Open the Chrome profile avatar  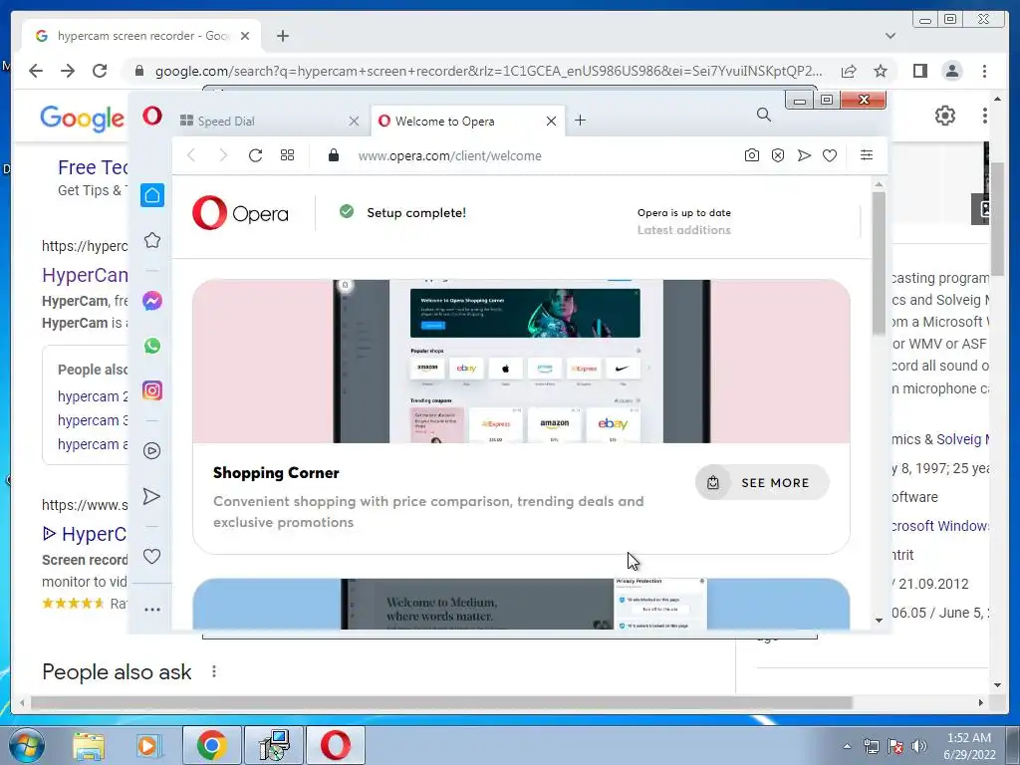point(952,71)
